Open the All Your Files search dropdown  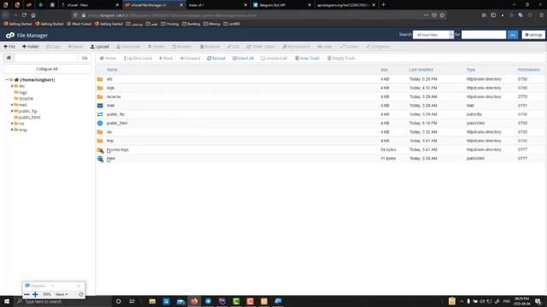433,35
